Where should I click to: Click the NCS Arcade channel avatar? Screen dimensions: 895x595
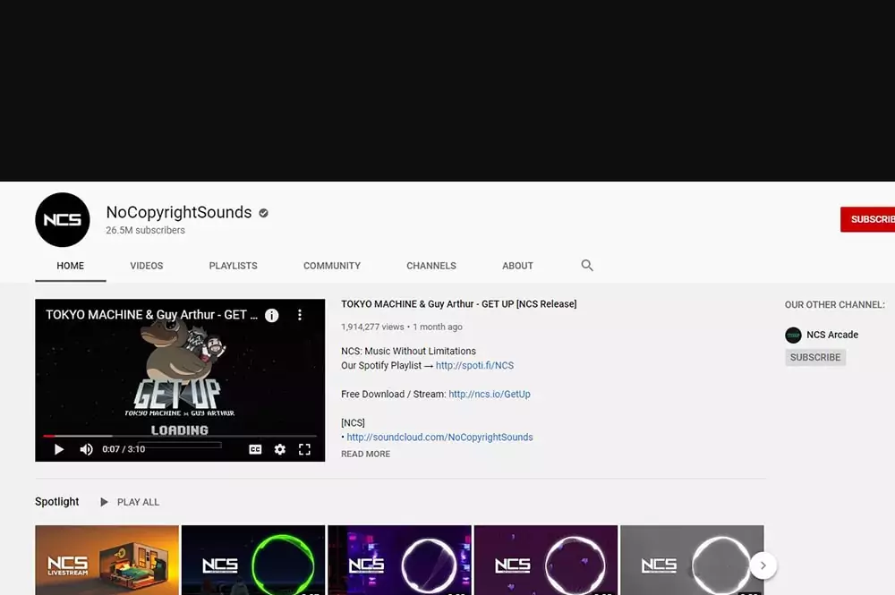point(793,335)
